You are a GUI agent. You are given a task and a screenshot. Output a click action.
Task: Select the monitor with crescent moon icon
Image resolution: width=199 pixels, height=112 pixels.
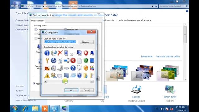79,53
